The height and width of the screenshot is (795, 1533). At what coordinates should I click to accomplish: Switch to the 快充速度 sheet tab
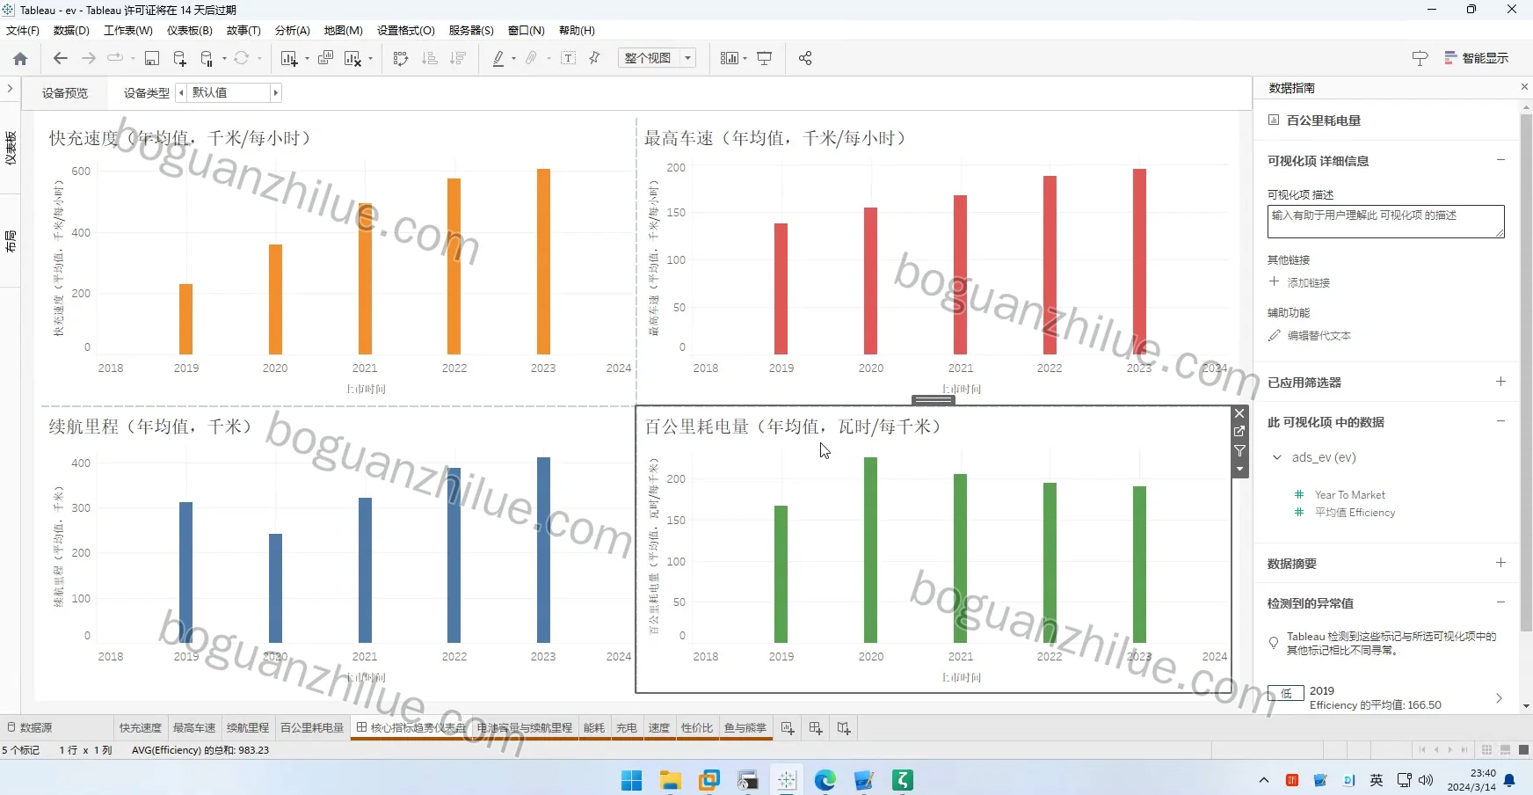click(141, 728)
